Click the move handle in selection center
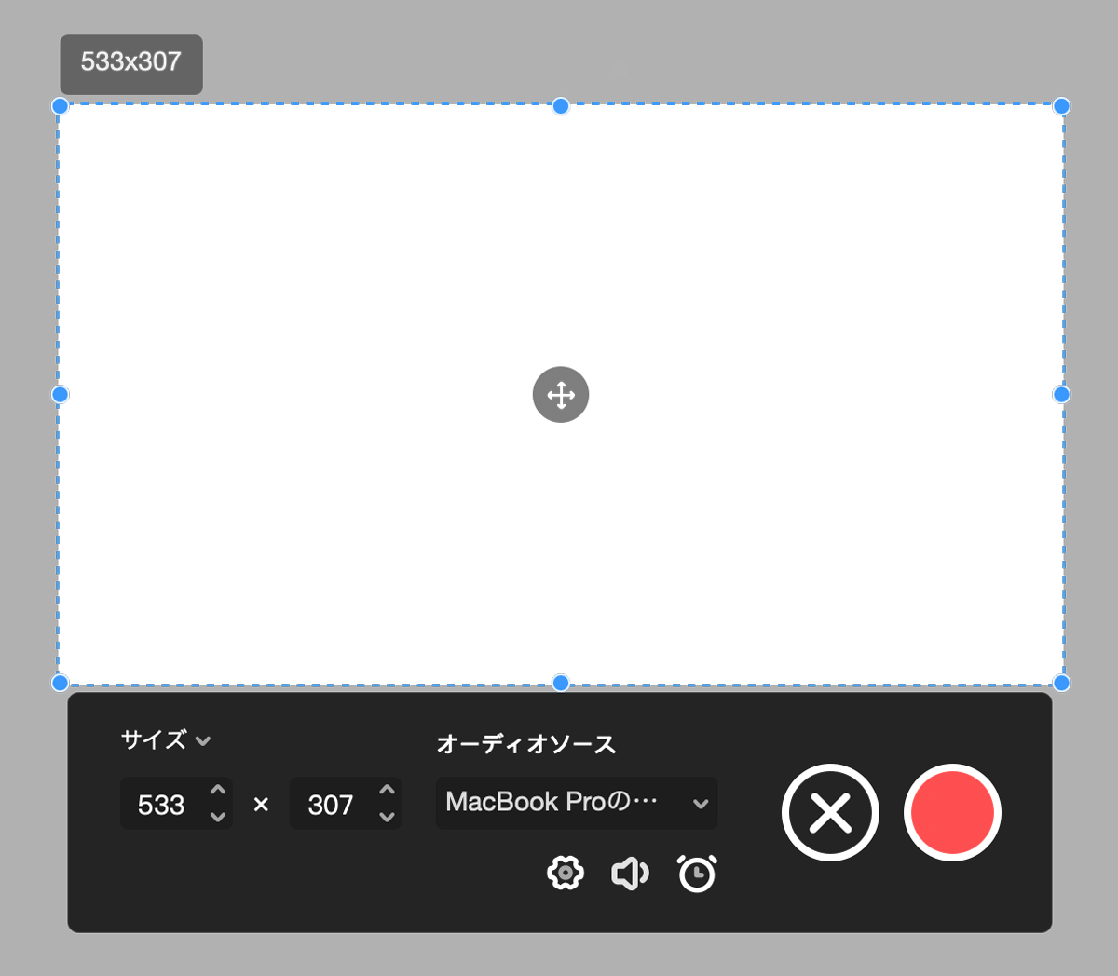The image size is (1118, 976). point(561,395)
